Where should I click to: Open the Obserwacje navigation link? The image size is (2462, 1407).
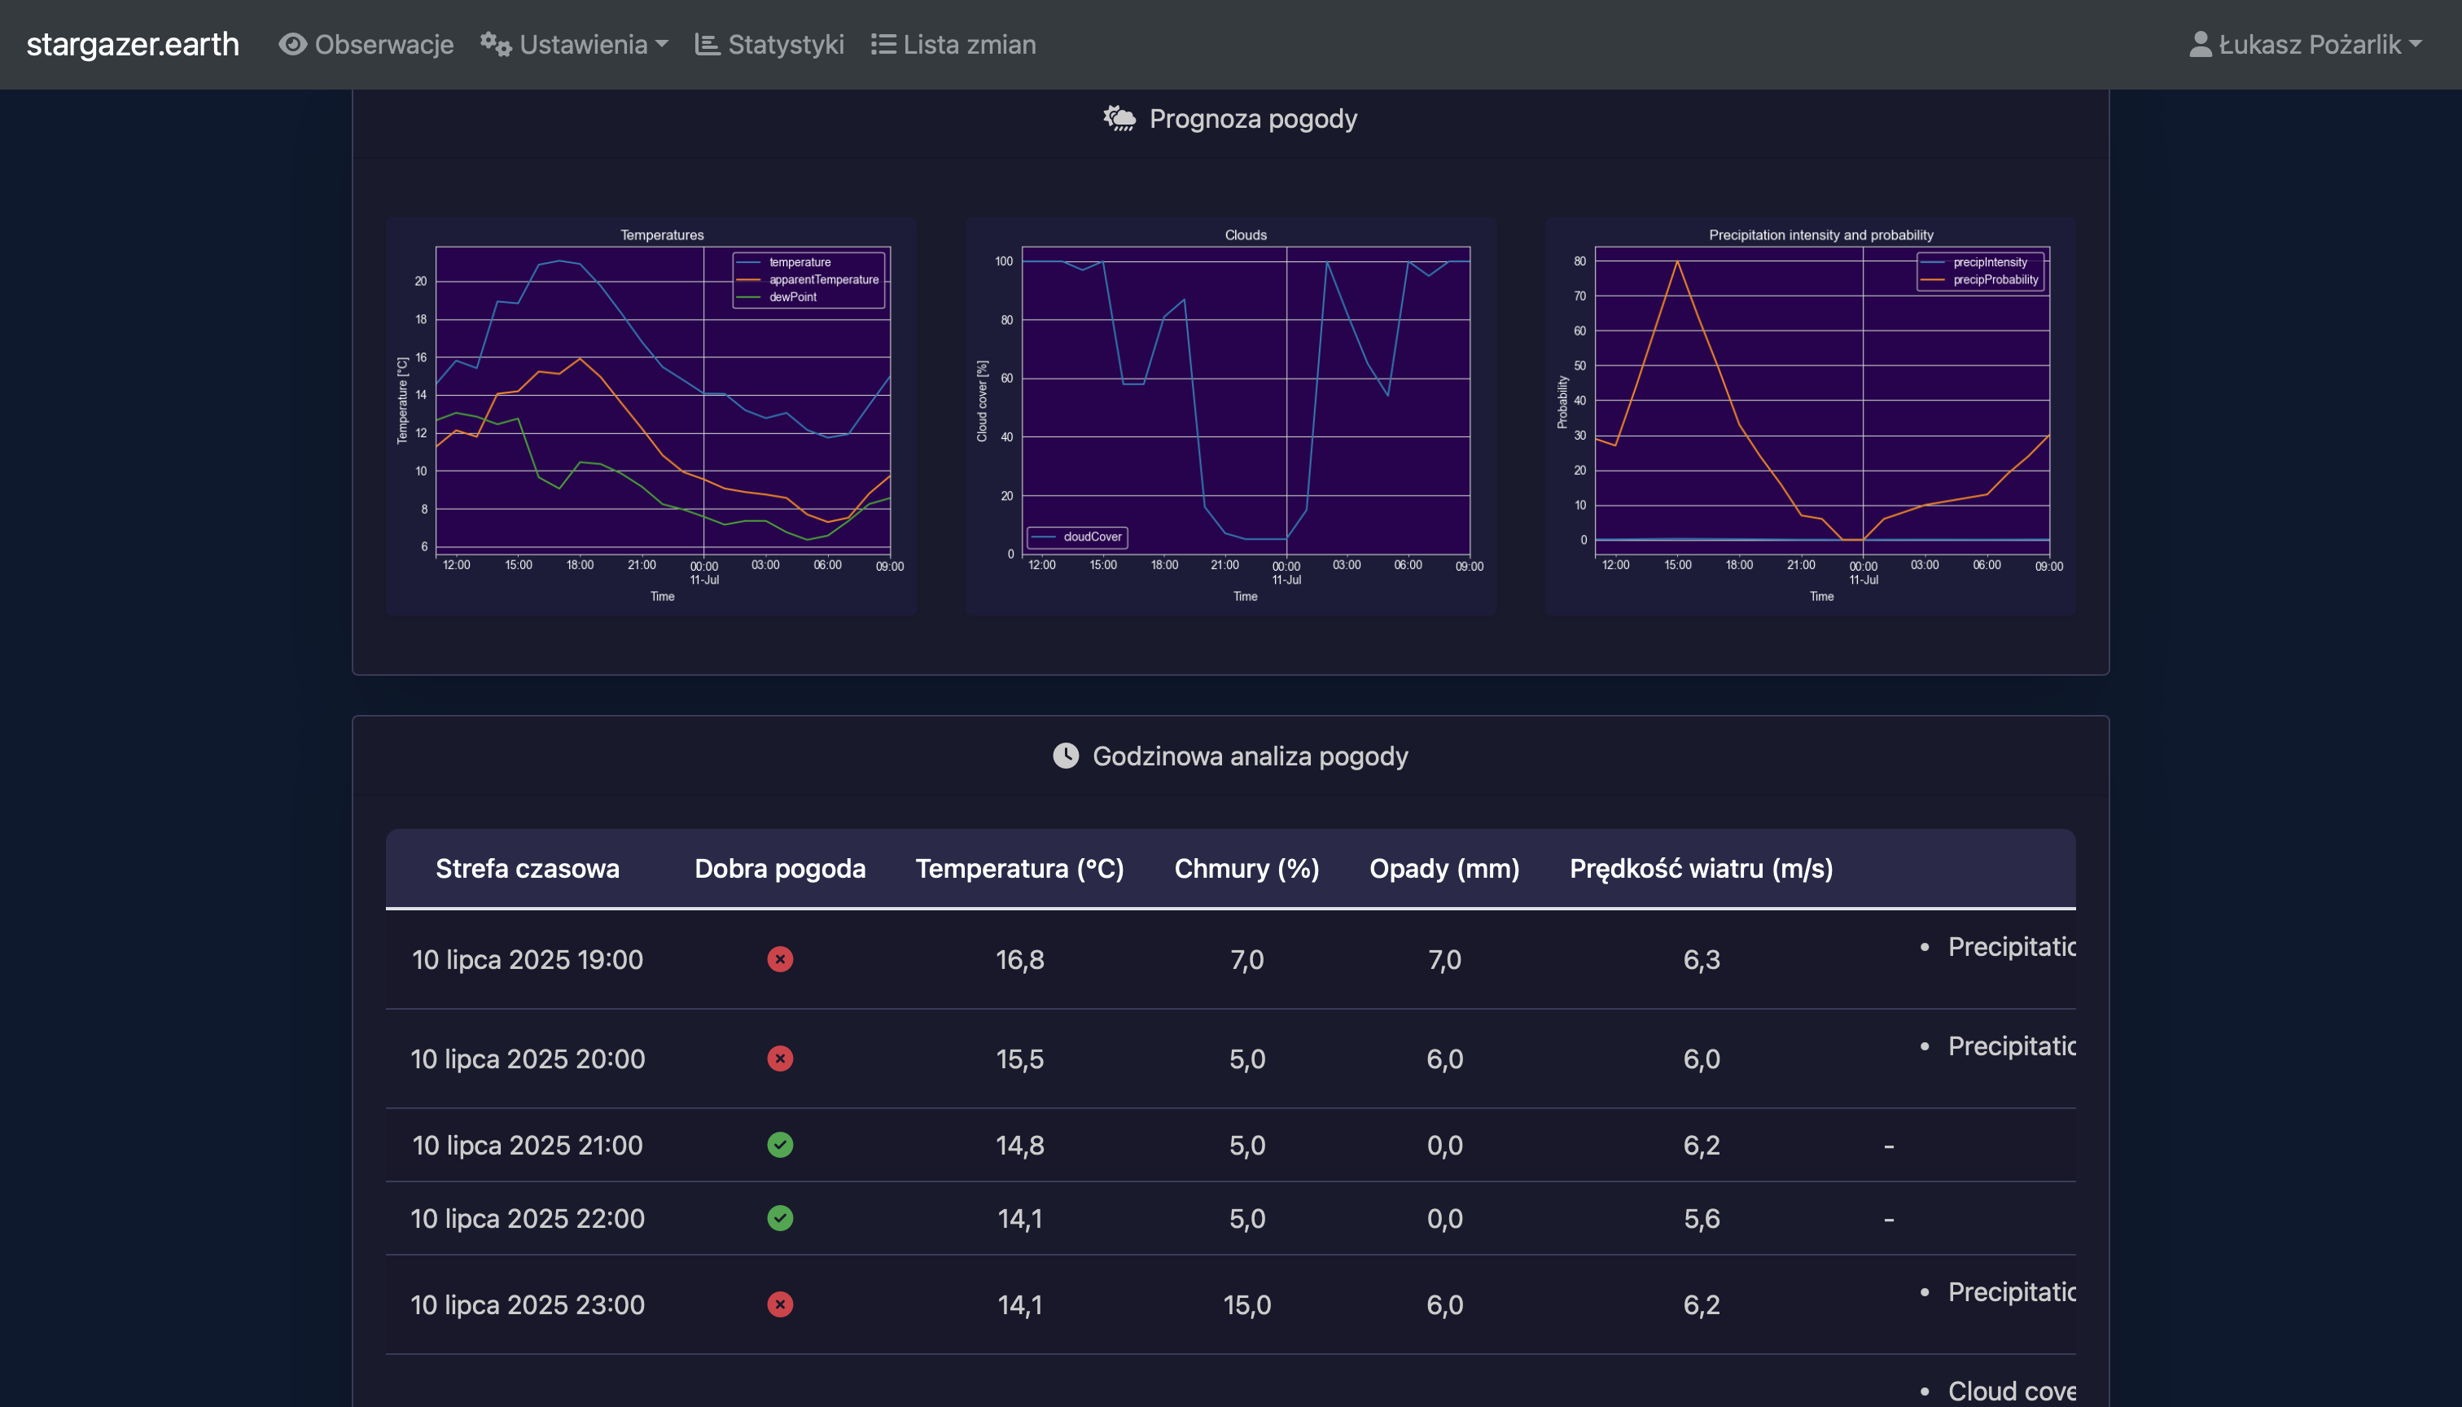click(383, 45)
